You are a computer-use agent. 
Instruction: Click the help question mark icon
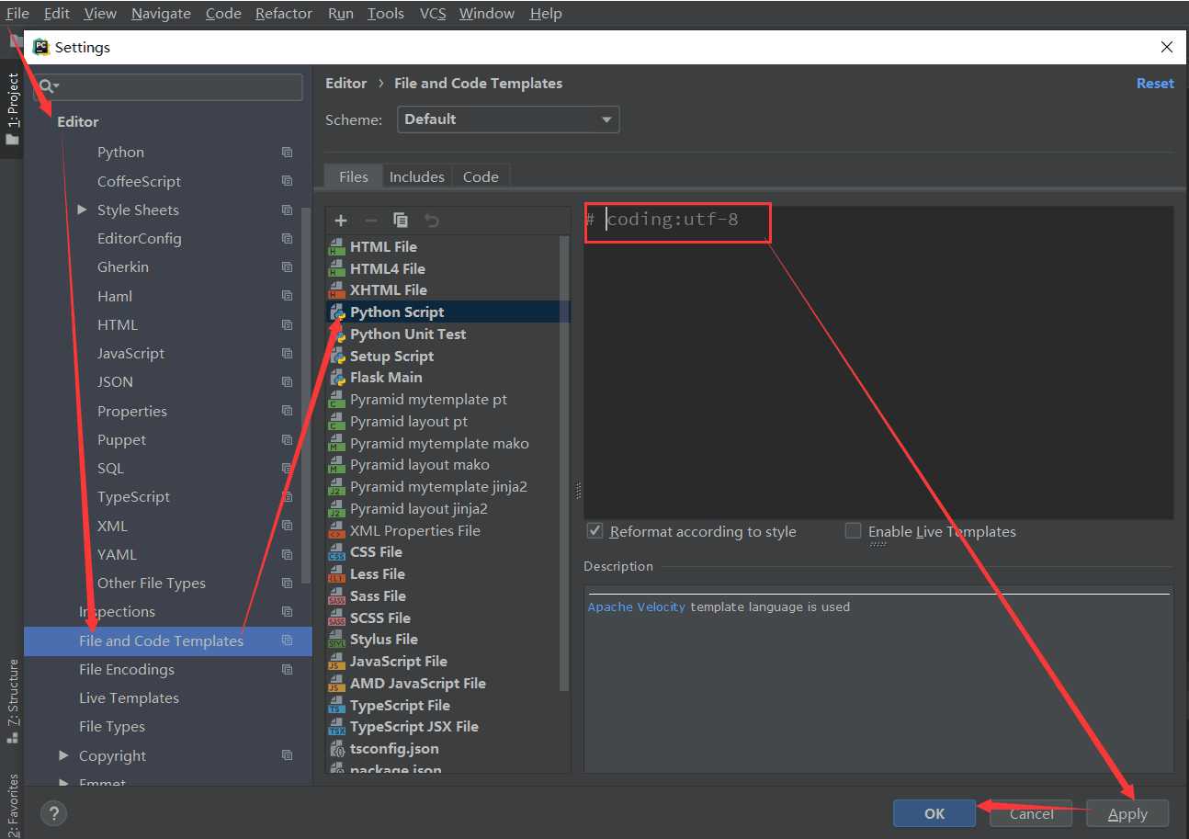coord(54,813)
